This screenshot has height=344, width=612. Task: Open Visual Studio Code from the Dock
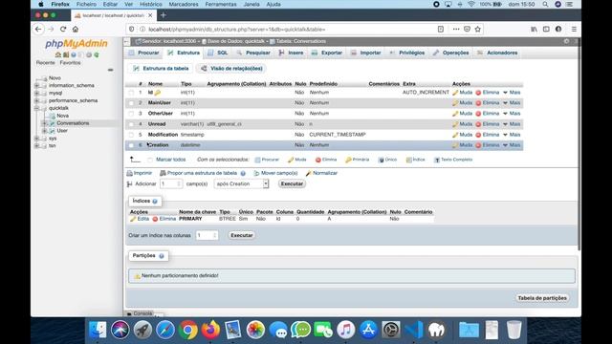tap(414, 330)
